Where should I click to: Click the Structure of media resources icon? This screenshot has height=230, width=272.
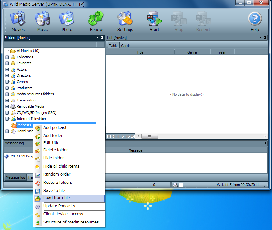tap(38, 223)
